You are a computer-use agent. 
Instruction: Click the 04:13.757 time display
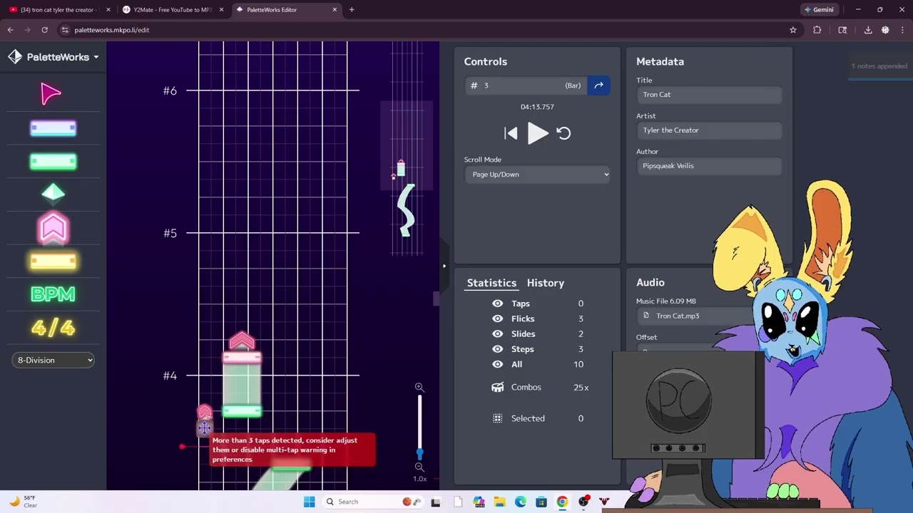[537, 107]
